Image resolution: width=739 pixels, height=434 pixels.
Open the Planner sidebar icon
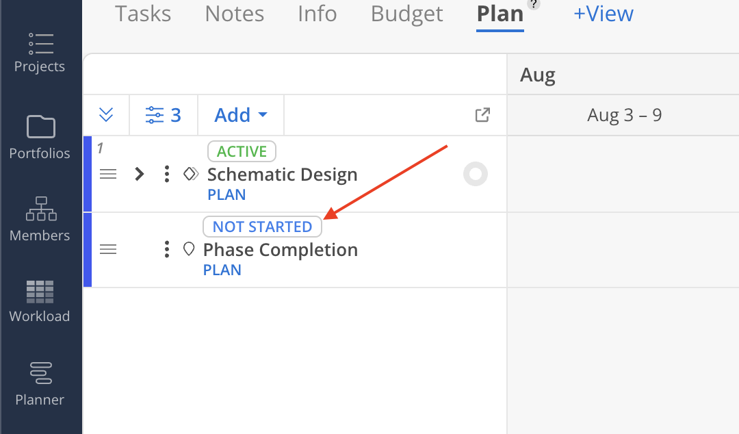tap(41, 372)
